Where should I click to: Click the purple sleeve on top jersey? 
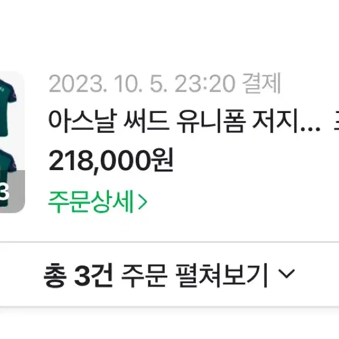coord(12,93)
